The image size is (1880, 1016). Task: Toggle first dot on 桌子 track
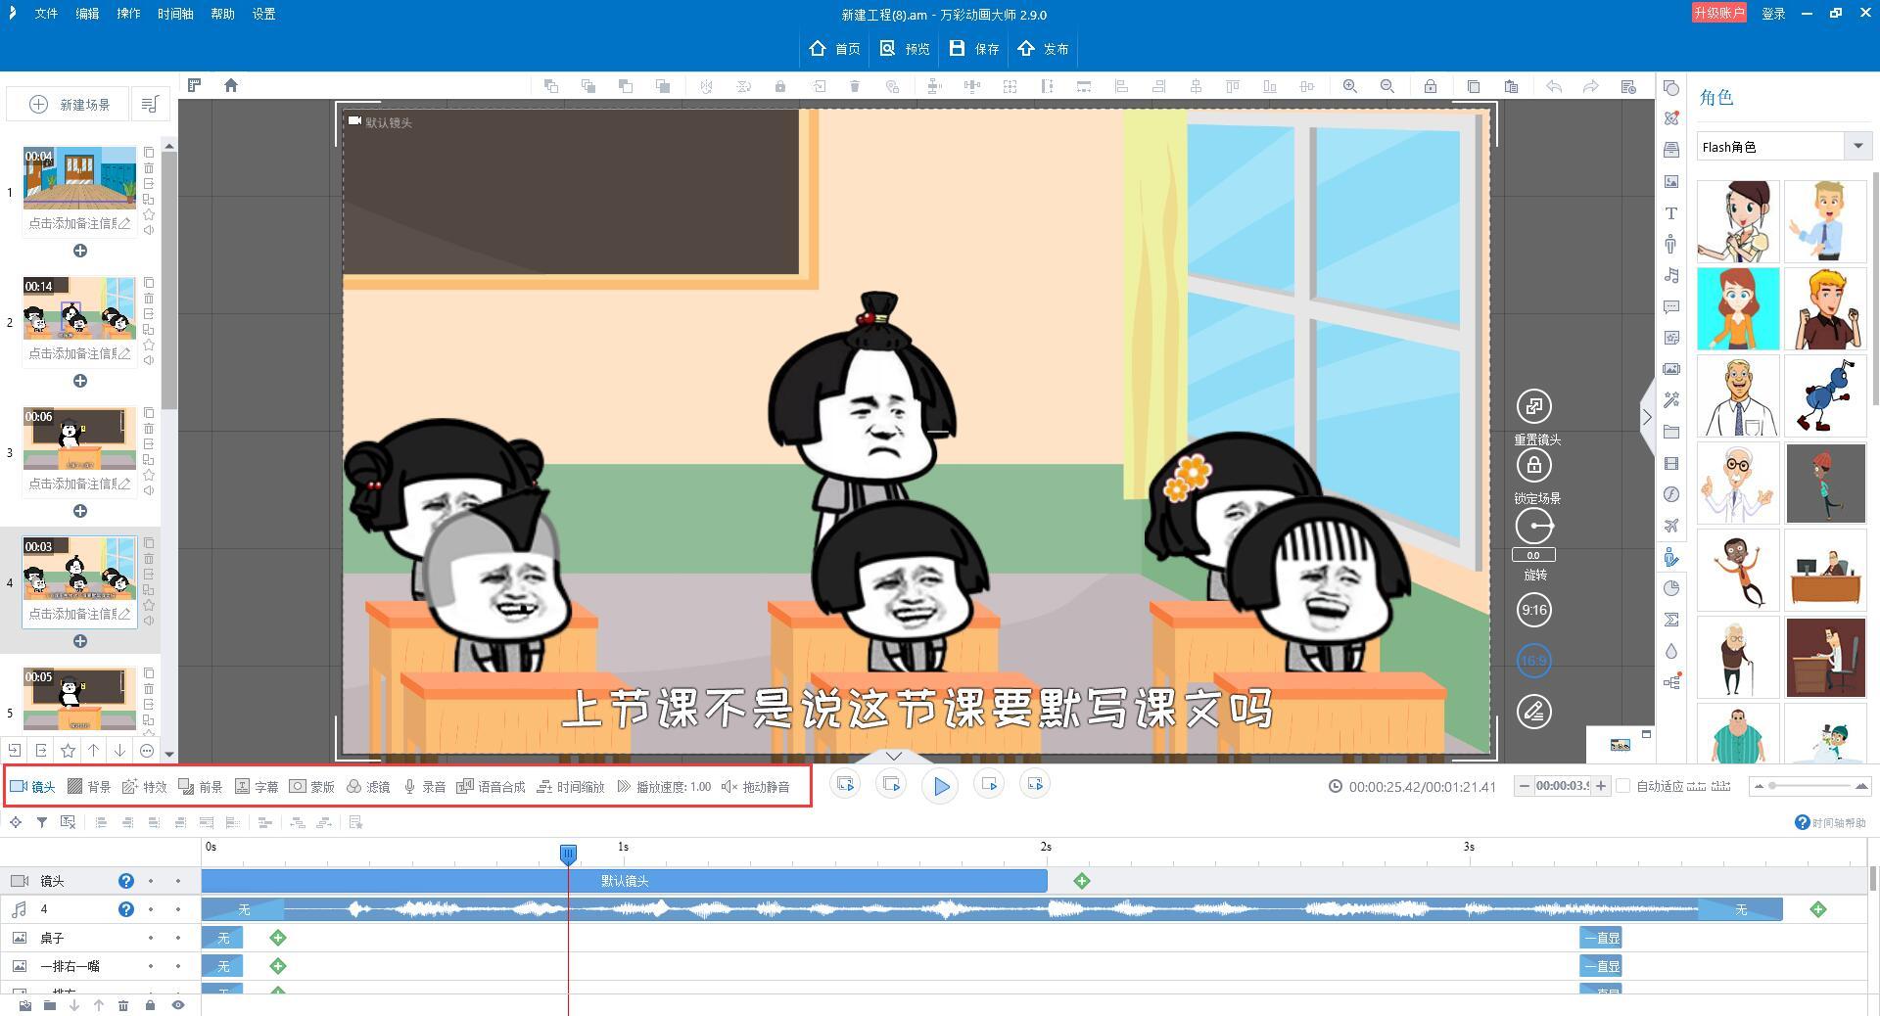[x=151, y=938]
